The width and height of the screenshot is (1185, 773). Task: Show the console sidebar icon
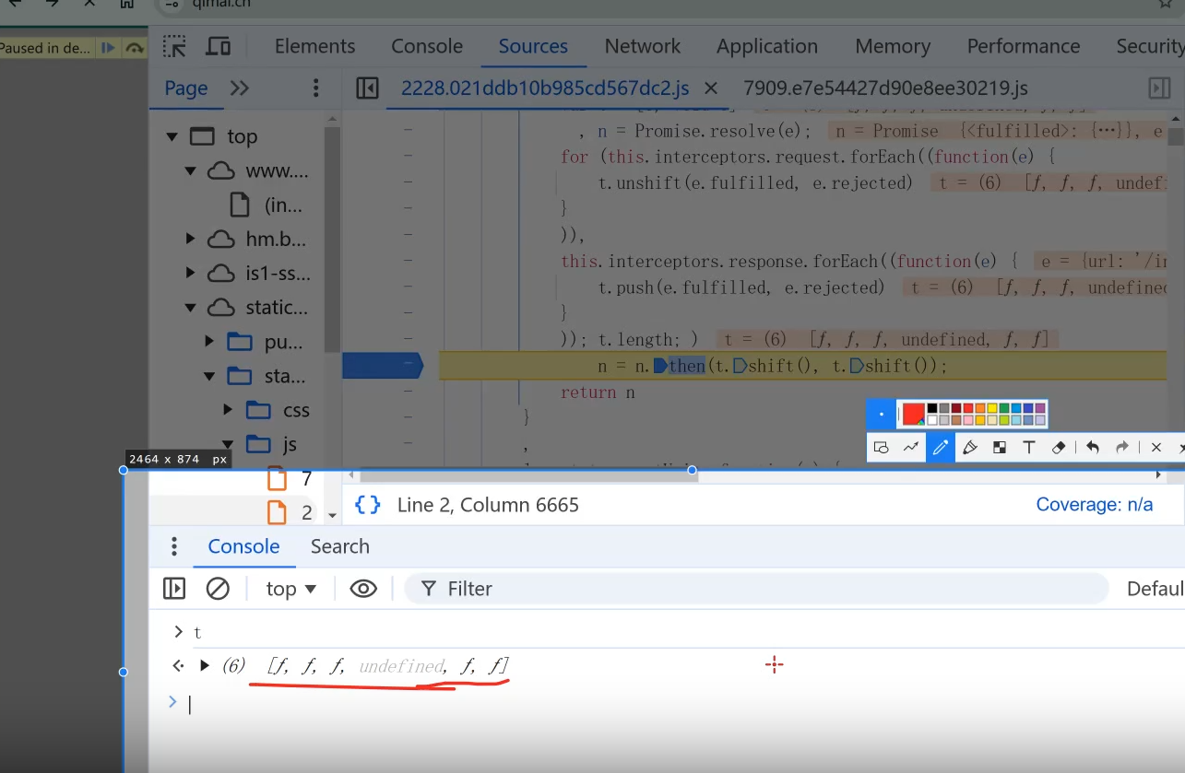[174, 589]
